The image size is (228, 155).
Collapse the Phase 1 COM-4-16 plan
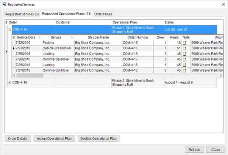click(9, 29)
